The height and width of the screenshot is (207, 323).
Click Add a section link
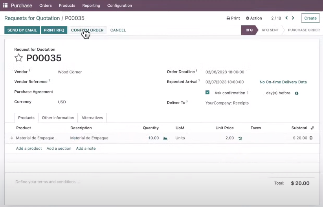59,148
